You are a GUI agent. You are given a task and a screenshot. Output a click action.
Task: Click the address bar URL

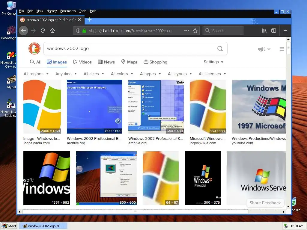pos(131,31)
